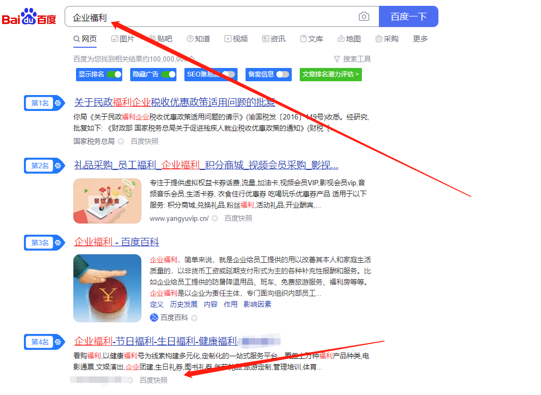Expand dropdown arrow next to 国家税务总局
541x395 pixels.
tap(121, 141)
